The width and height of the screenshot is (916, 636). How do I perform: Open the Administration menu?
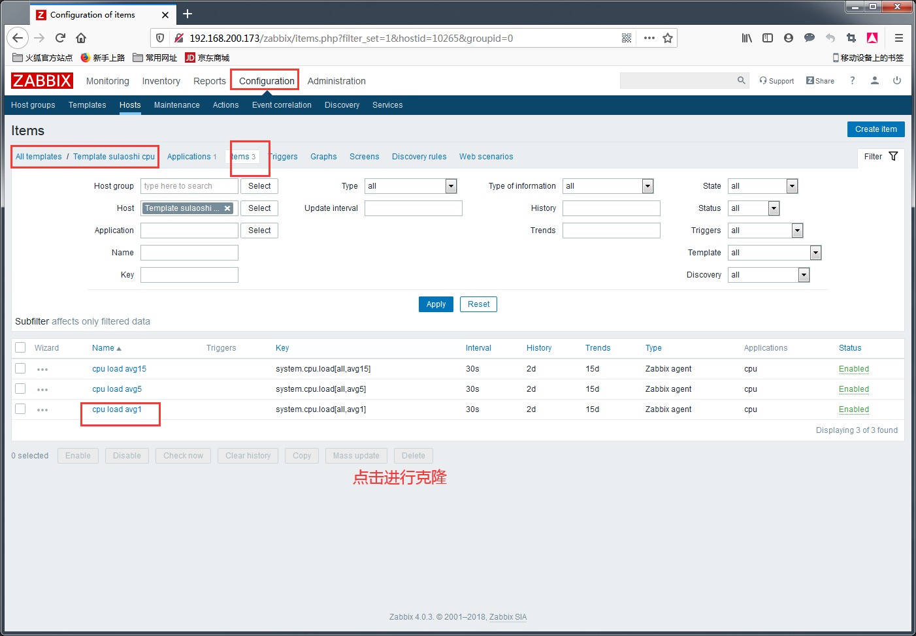pyautogui.click(x=336, y=81)
